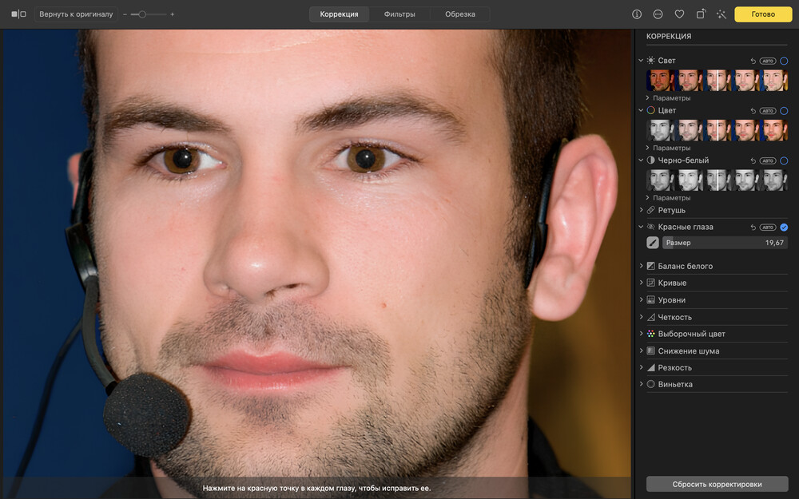Screen dimensions: 799x499
Task: Click the zoom slider in the toolbar
Action: [x=149, y=14]
